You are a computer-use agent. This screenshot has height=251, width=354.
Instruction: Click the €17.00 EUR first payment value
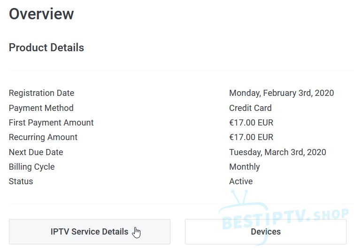(x=251, y=123)
